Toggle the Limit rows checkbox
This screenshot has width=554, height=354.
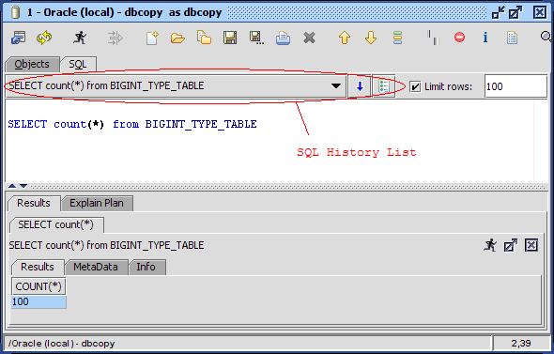(415, 86)
